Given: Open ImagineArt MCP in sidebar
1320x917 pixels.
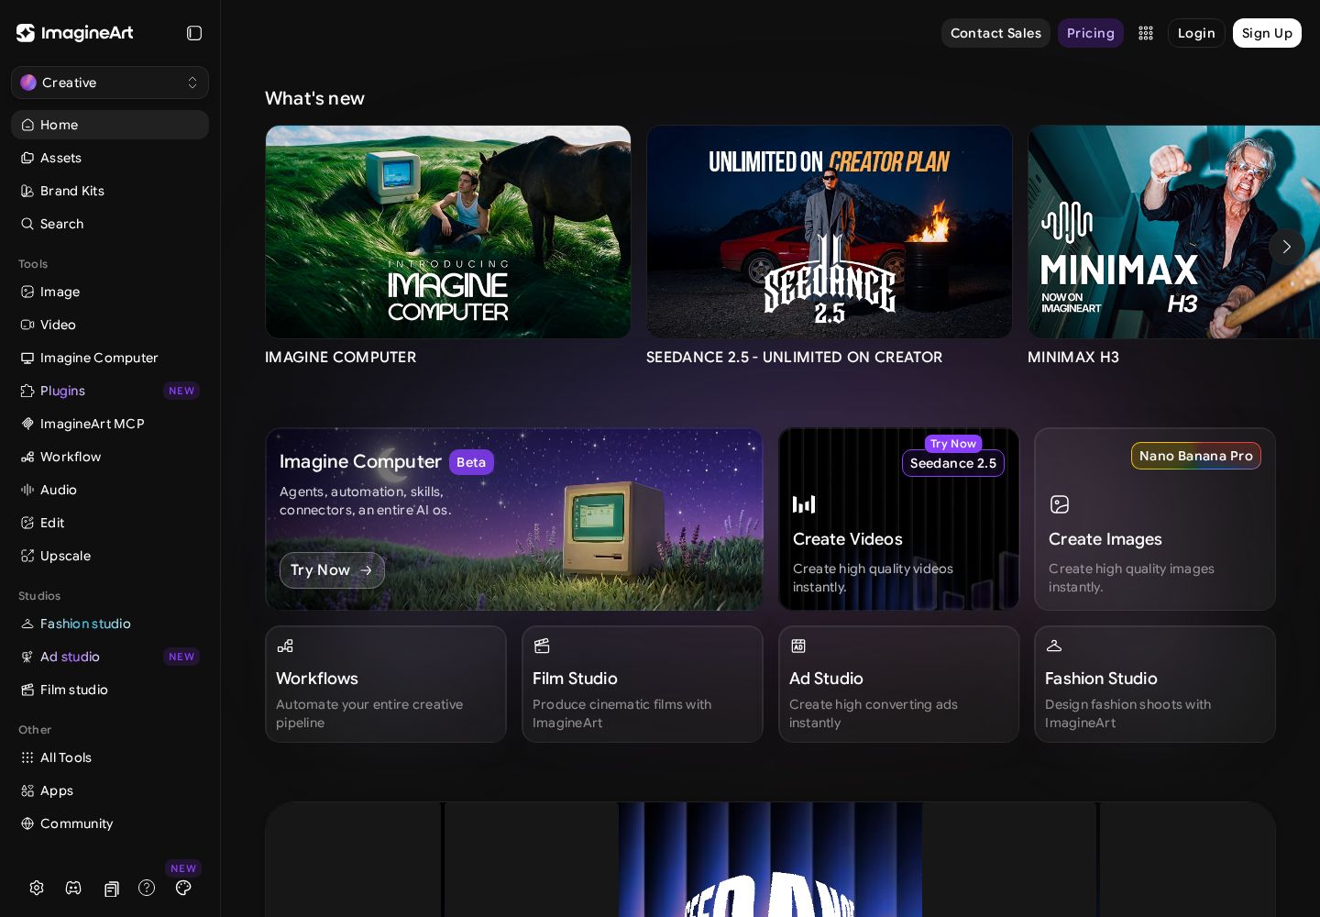Looking at the screenshot, I should point(110,424).
